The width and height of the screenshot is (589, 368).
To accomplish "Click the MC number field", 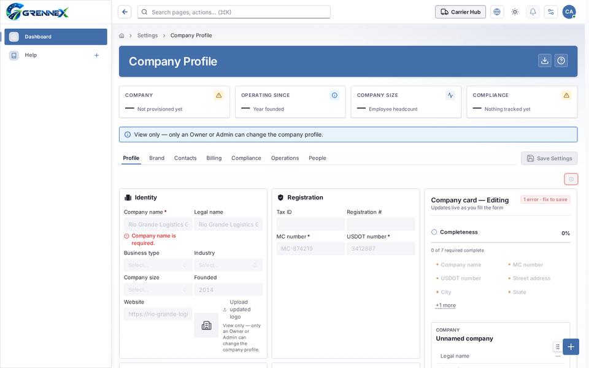I will [310, 248].
